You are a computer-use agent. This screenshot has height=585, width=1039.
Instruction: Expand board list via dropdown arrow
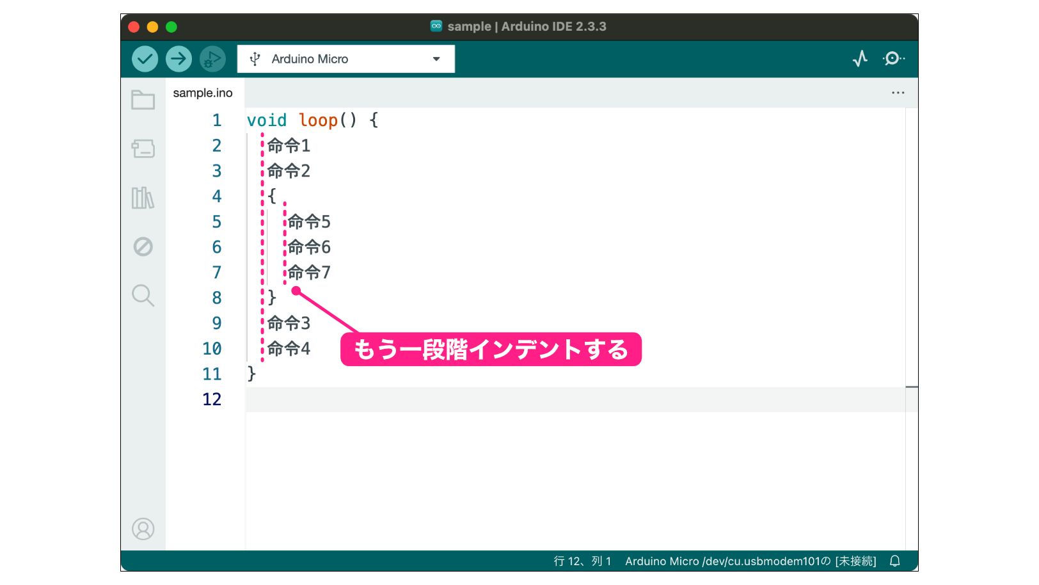pos(436,59)
